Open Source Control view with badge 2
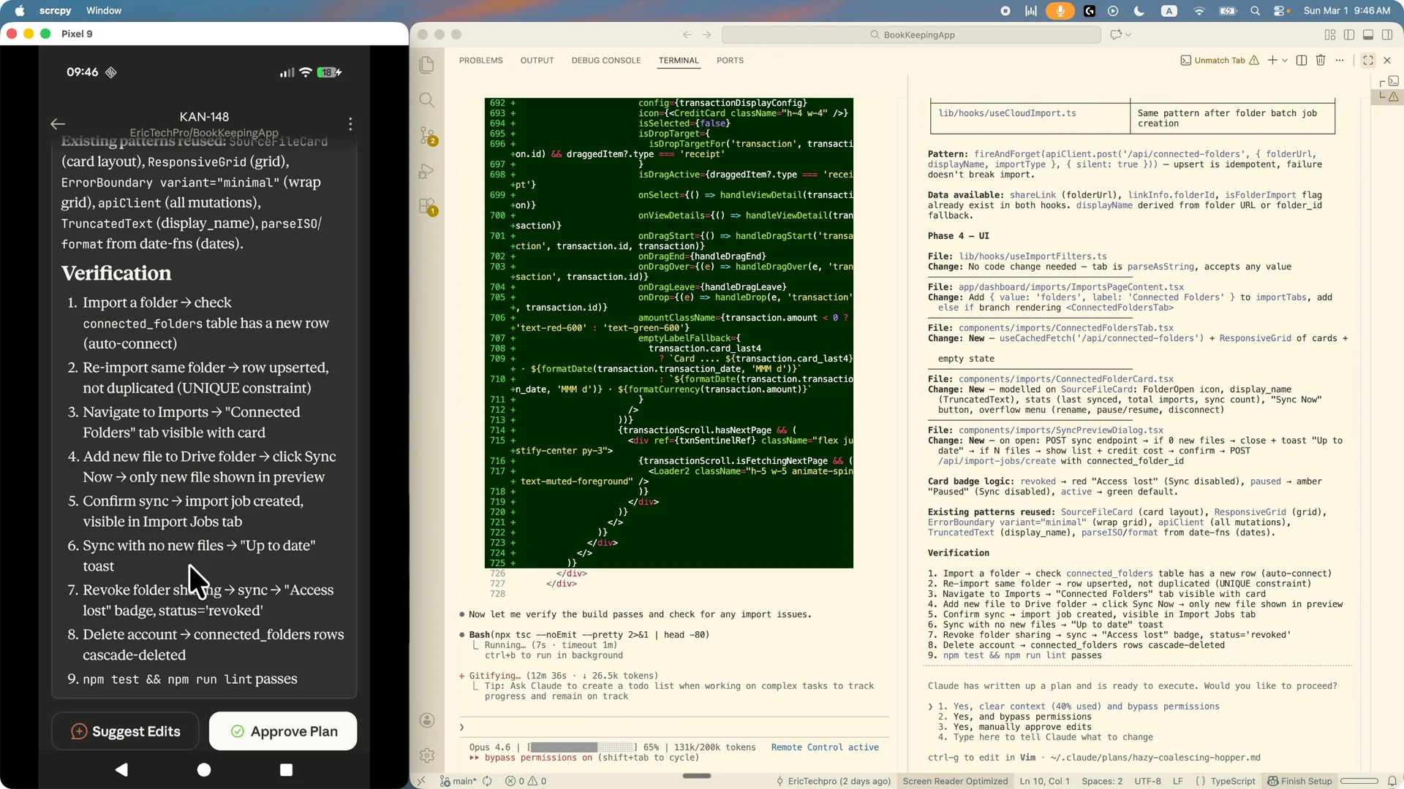 (427, 135)
